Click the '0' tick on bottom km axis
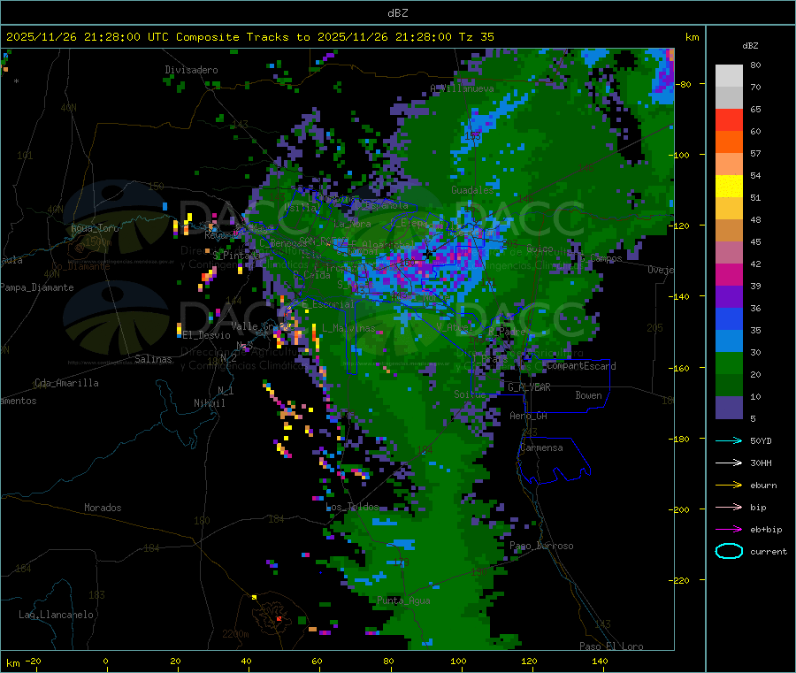This screenshot has height=673, width=796. 105,661
